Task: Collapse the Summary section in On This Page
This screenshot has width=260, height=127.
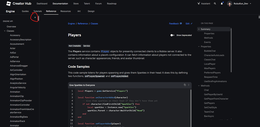Action: tap(199, 29)
